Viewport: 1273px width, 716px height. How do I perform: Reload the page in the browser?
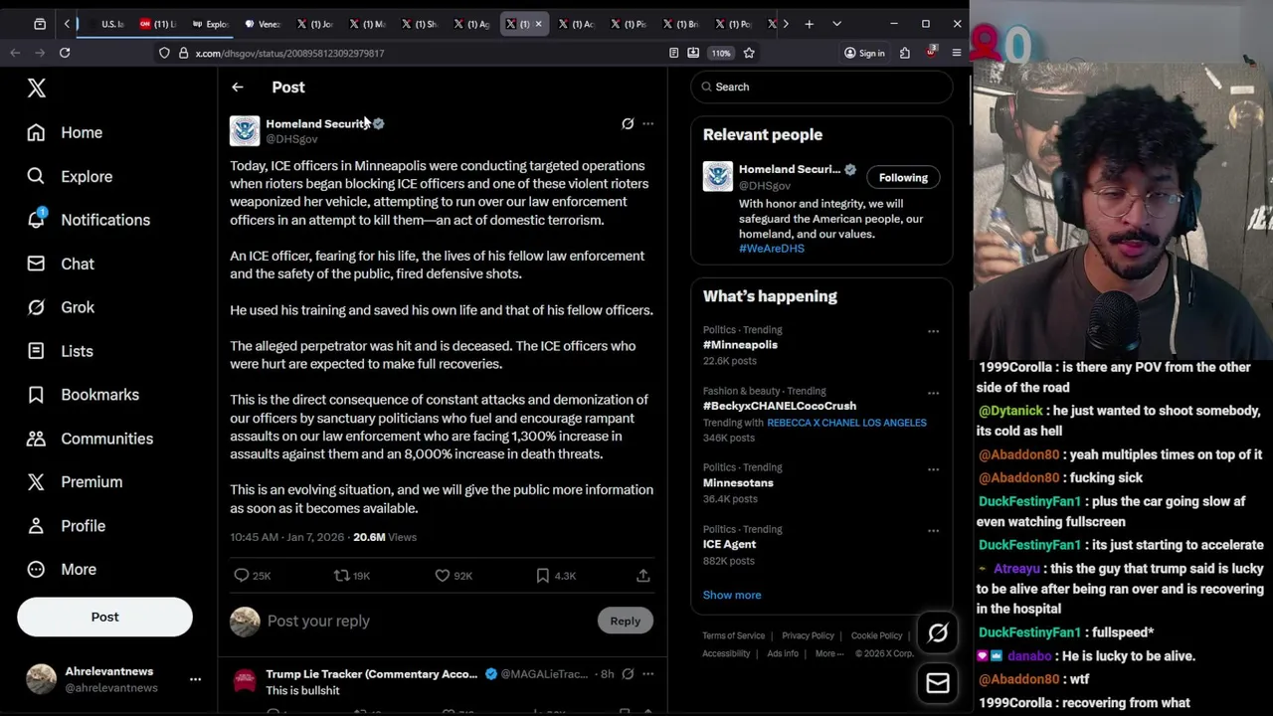(x=65, y=53)
